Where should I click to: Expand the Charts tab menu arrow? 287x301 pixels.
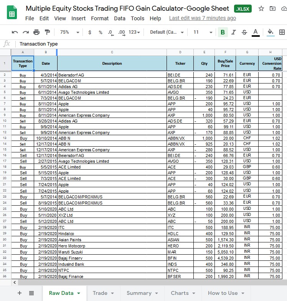click(x=193, y=293)
